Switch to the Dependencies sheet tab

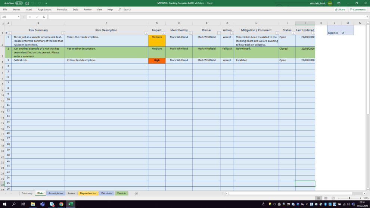(x=88, y=193)
